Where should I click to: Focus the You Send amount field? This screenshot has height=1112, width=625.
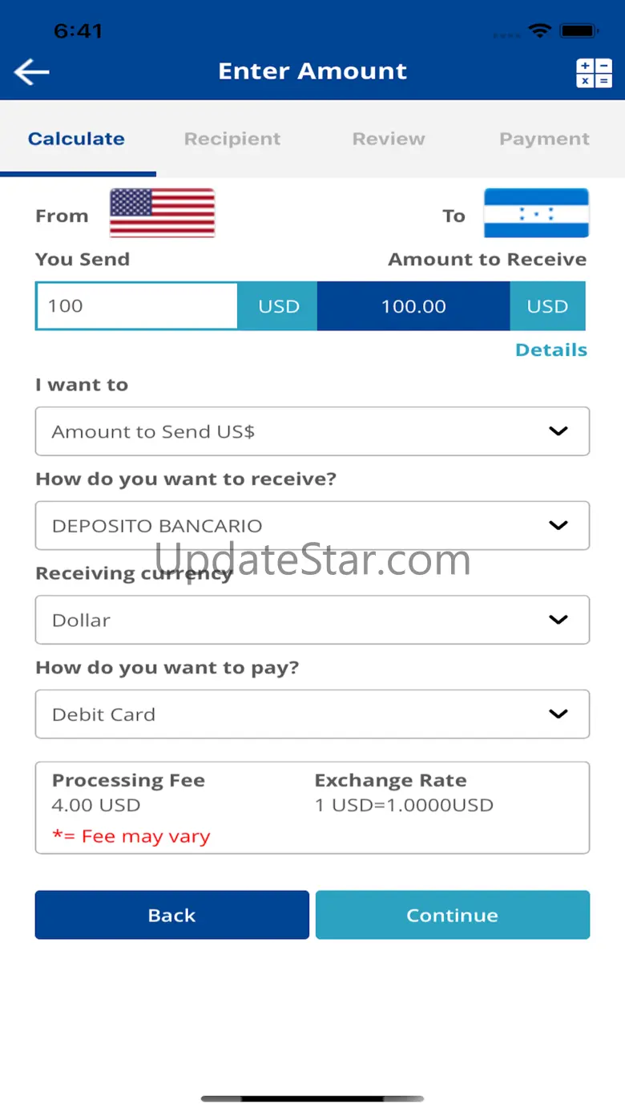(137, 305)
